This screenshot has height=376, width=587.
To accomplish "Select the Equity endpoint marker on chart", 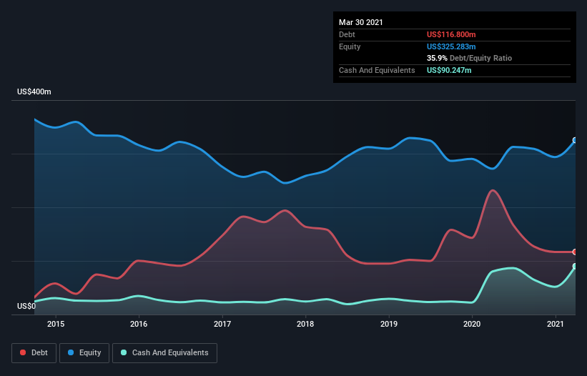I will pos(575,140).
